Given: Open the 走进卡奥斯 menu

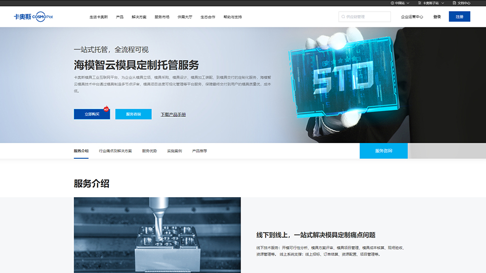Looking at the screenshot, I should (x=99, y=17).
